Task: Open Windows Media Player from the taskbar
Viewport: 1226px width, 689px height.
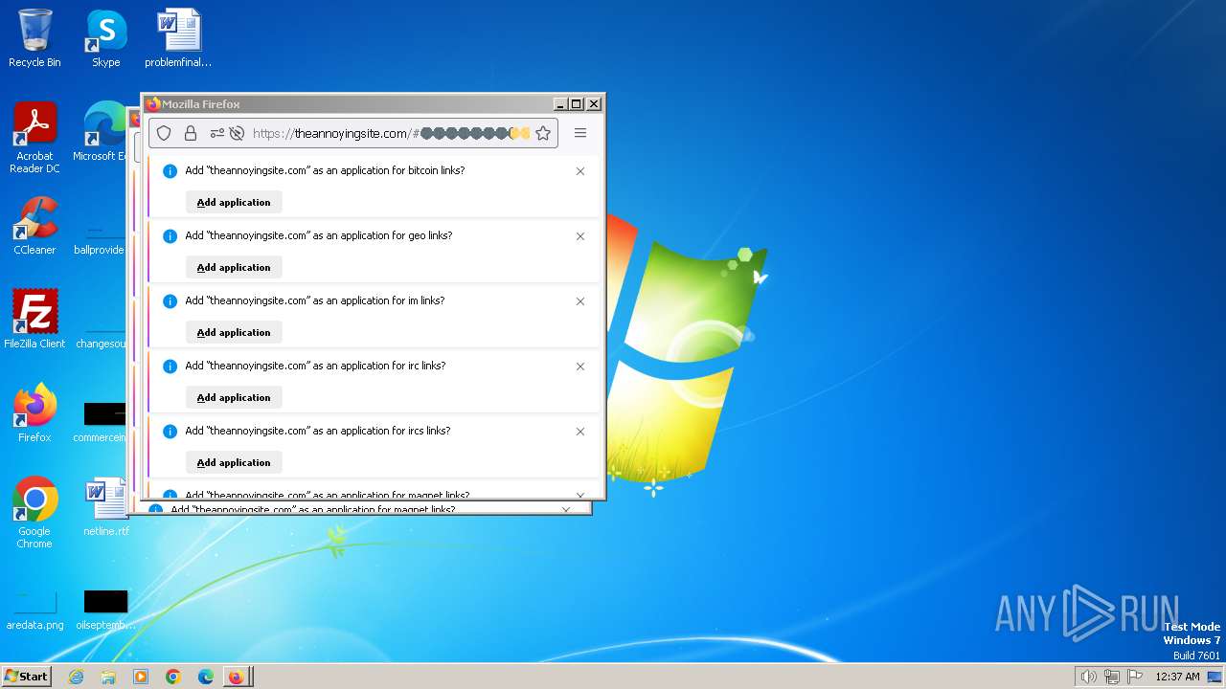Action: point(141,677)
